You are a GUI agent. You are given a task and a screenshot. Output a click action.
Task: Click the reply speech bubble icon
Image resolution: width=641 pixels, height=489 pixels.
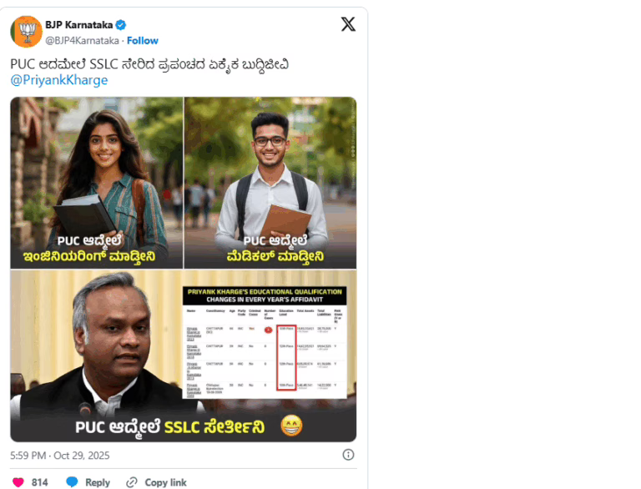[72, 482]
